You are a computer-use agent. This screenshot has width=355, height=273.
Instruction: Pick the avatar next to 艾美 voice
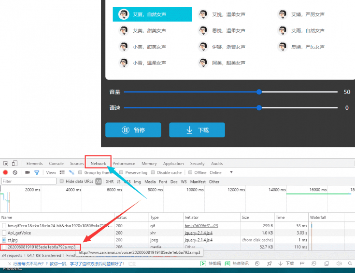click(124, 30)
